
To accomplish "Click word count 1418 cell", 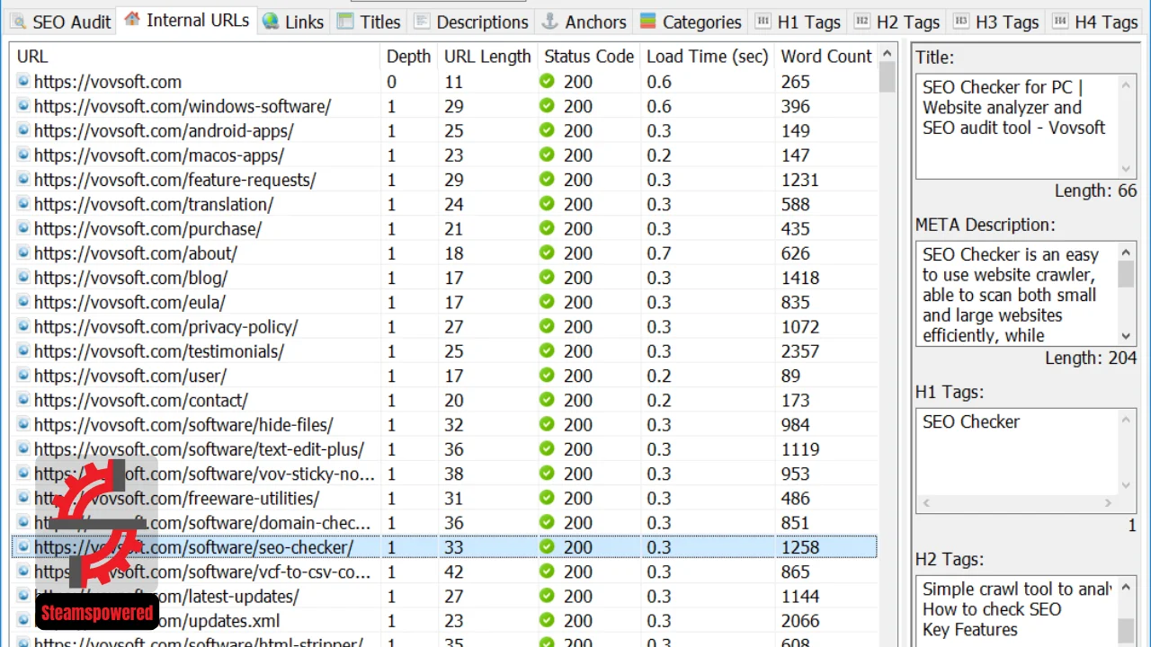I will click(800, 278).
